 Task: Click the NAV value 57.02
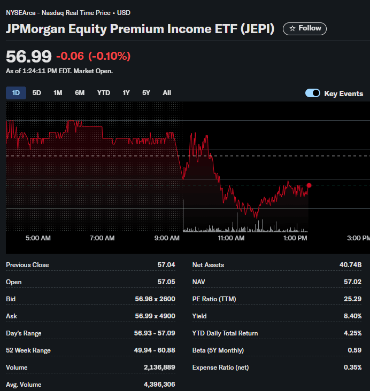(x=352, y=282)
